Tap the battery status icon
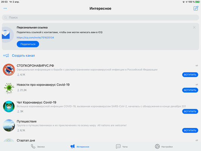This screenshot has width=201, height=151. point(197,2)
